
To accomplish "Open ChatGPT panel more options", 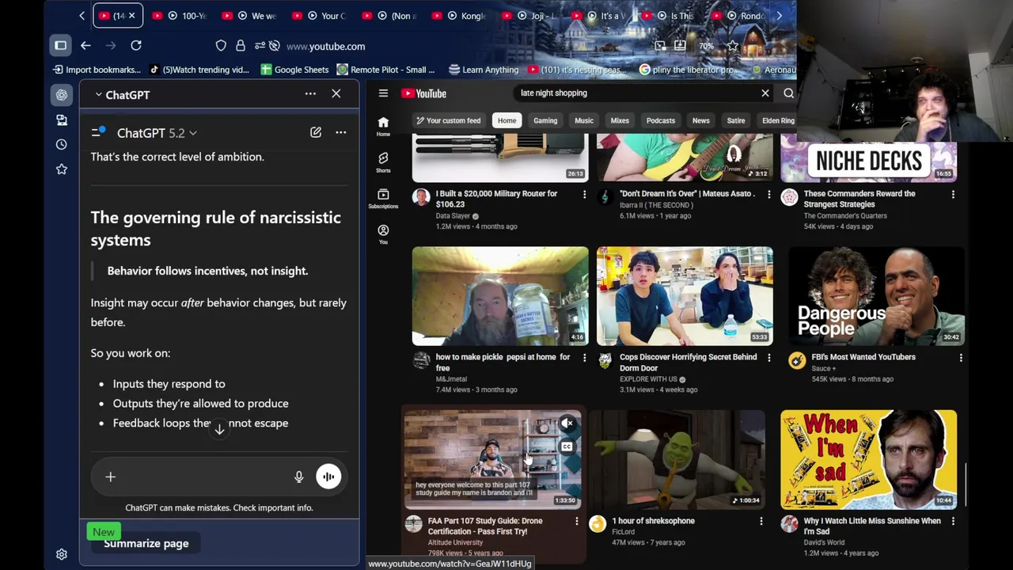I will 310,94.
